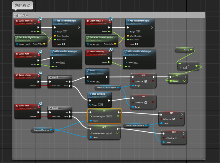The image size is (220, 163).
Task: Check Is Running in the lower SET node
Action: [x=176, y=138]
